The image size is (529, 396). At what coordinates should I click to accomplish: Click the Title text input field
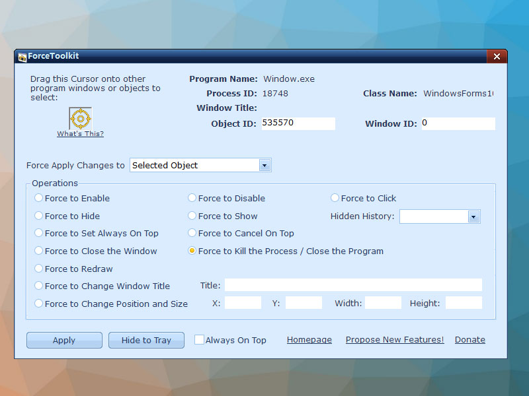click(353, 285)
